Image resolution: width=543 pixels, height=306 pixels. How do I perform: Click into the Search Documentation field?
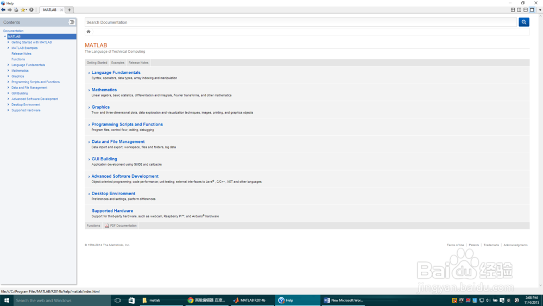point(301,22)
